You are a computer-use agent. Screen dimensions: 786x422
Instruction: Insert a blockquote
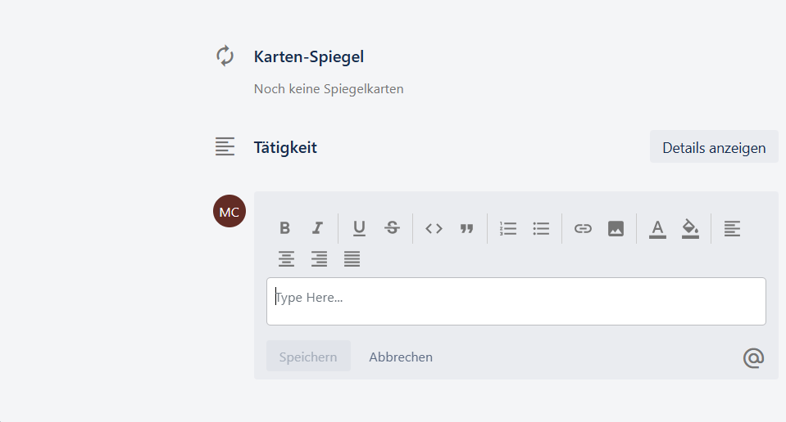click(x=467, y=228)
